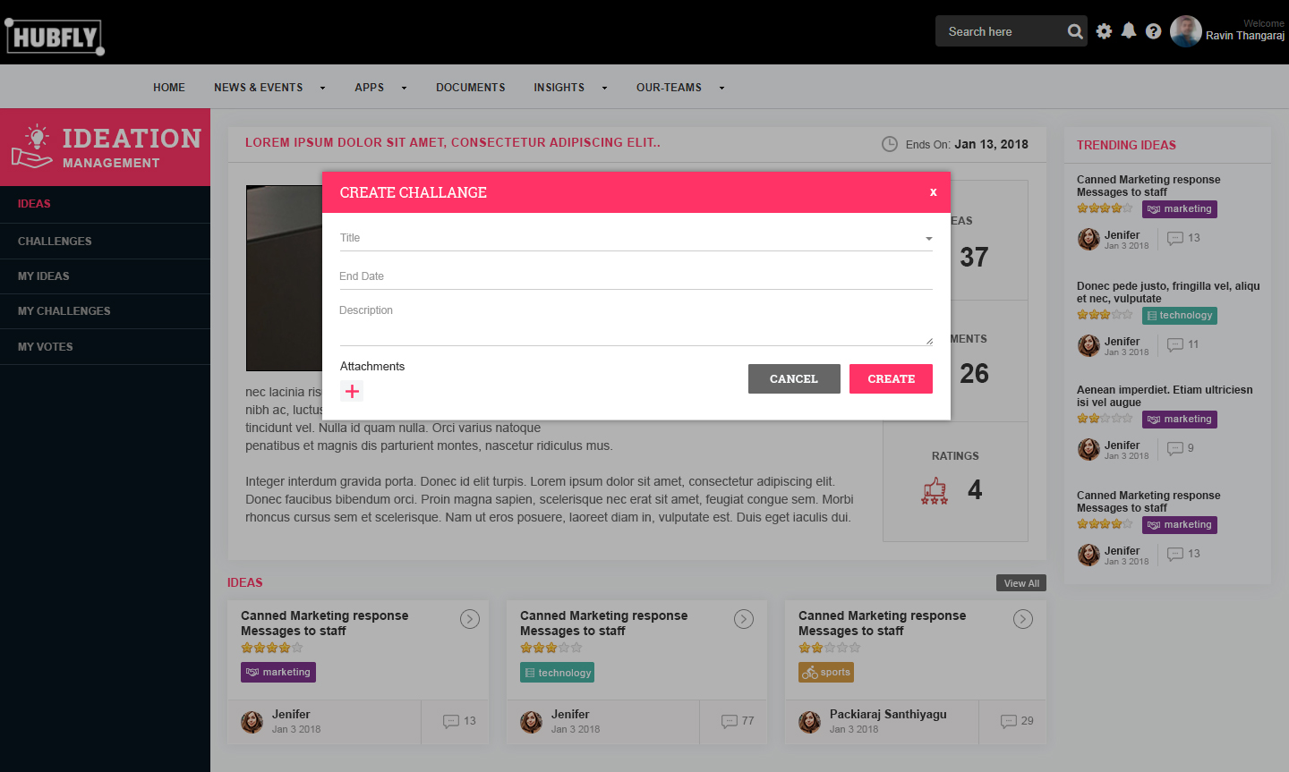Click Jenifer's avatar on the technology idea card
The height and width of the screenshot is (772, 1289).
(532, 722)
